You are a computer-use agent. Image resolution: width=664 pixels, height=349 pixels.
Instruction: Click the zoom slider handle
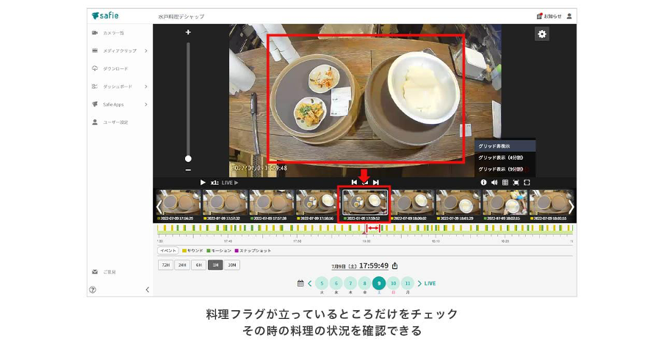(188, 158)
